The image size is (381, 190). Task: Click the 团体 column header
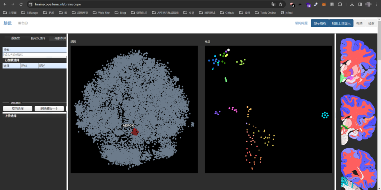pyautogui.click(x=29, y=66)
